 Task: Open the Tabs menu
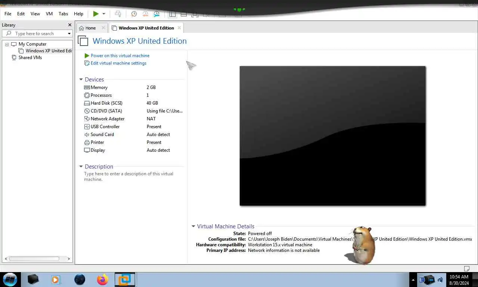(63, 14)
